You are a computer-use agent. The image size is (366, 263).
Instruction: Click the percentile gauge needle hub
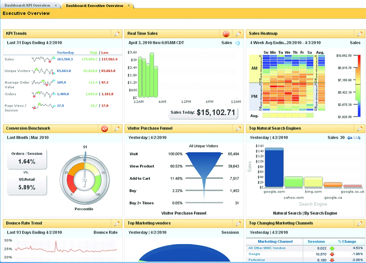tap(84, 180)
